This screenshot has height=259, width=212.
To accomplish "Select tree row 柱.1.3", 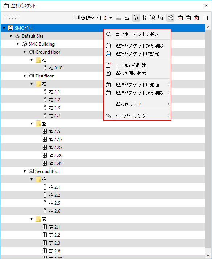I will click(103, 107).
